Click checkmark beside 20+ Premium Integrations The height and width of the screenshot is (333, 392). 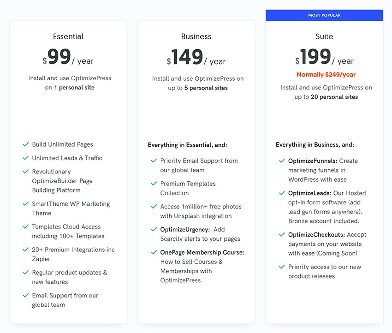pos(26,250)
